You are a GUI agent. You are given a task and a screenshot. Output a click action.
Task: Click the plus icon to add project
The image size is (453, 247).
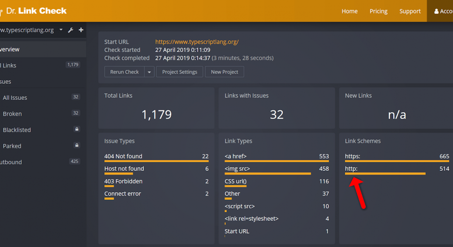click(x=81, y=30)
